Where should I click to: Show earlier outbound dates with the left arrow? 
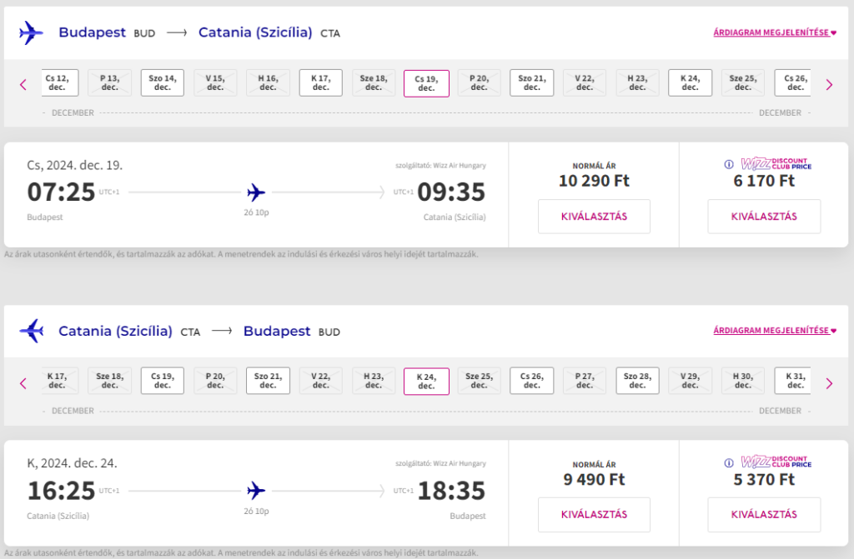coord(23,84)
